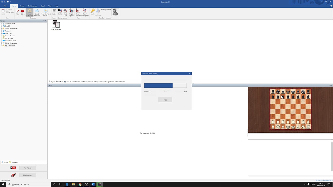This screenshot has width=333, height=187.
Task: Click Copy in the ribbon
Action: click(x=10, y=10)
